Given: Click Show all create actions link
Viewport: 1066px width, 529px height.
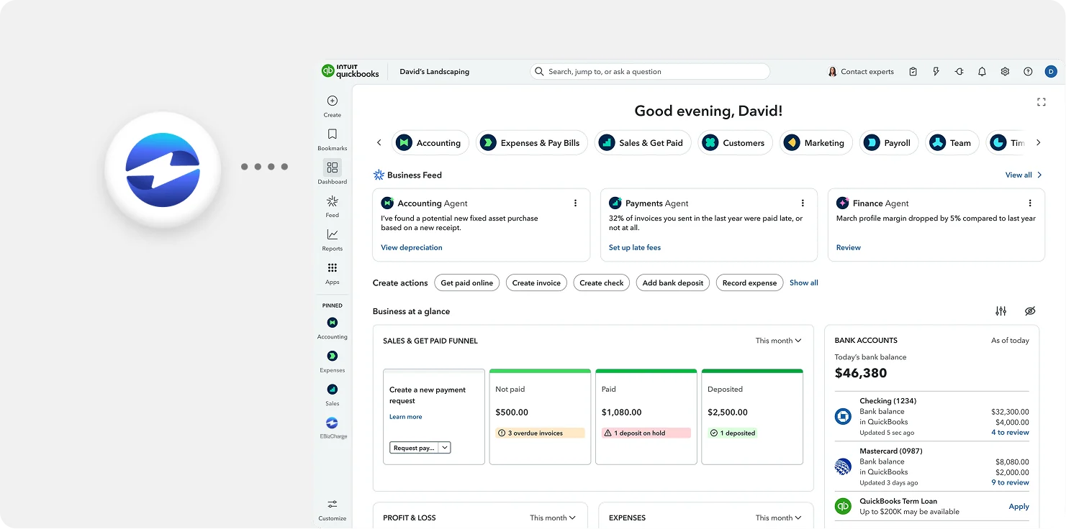Looking at the screenshot, I should click(x=804, y=282).
